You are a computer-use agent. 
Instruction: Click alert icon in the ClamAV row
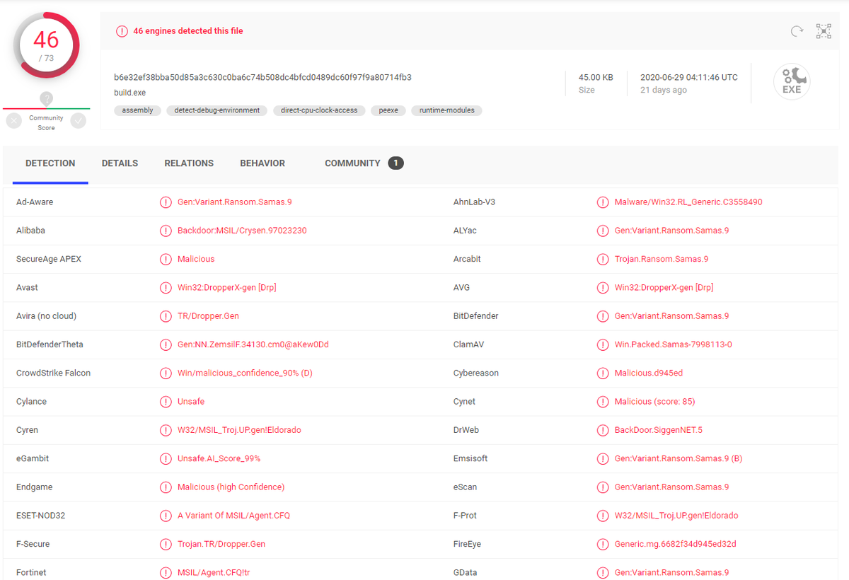click(x=603, y=344)
